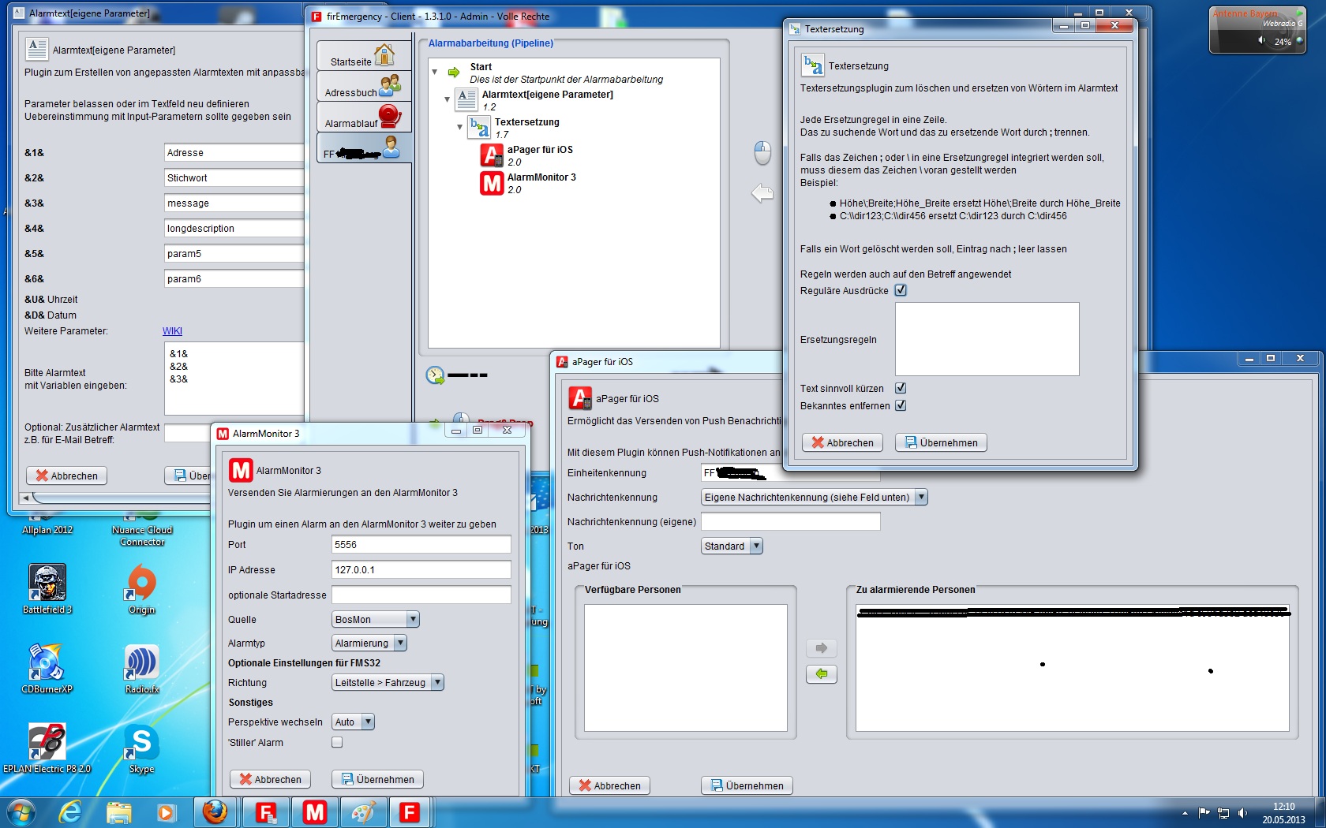The image size is (1326, 828).
Task: Launch Firefox from the taskbar
Action: (215, 811)
